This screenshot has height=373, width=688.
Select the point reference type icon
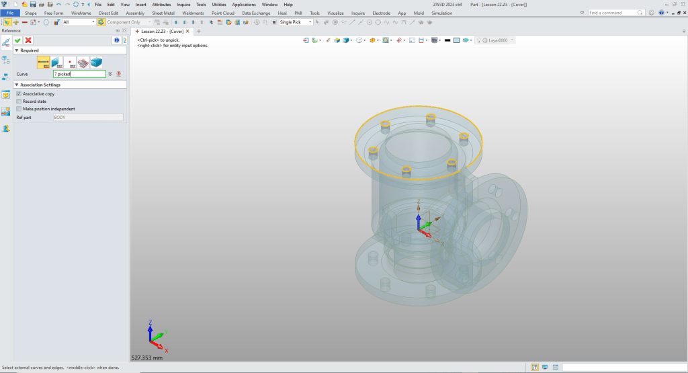[x=70, y=63]
